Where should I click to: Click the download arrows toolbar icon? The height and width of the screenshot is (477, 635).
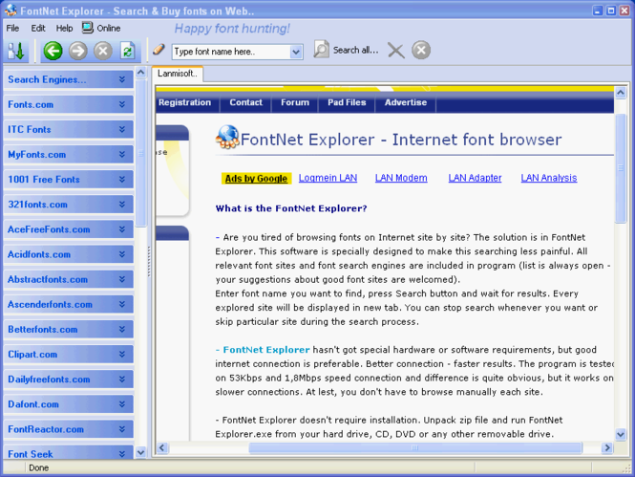click(x=16, y=51)
